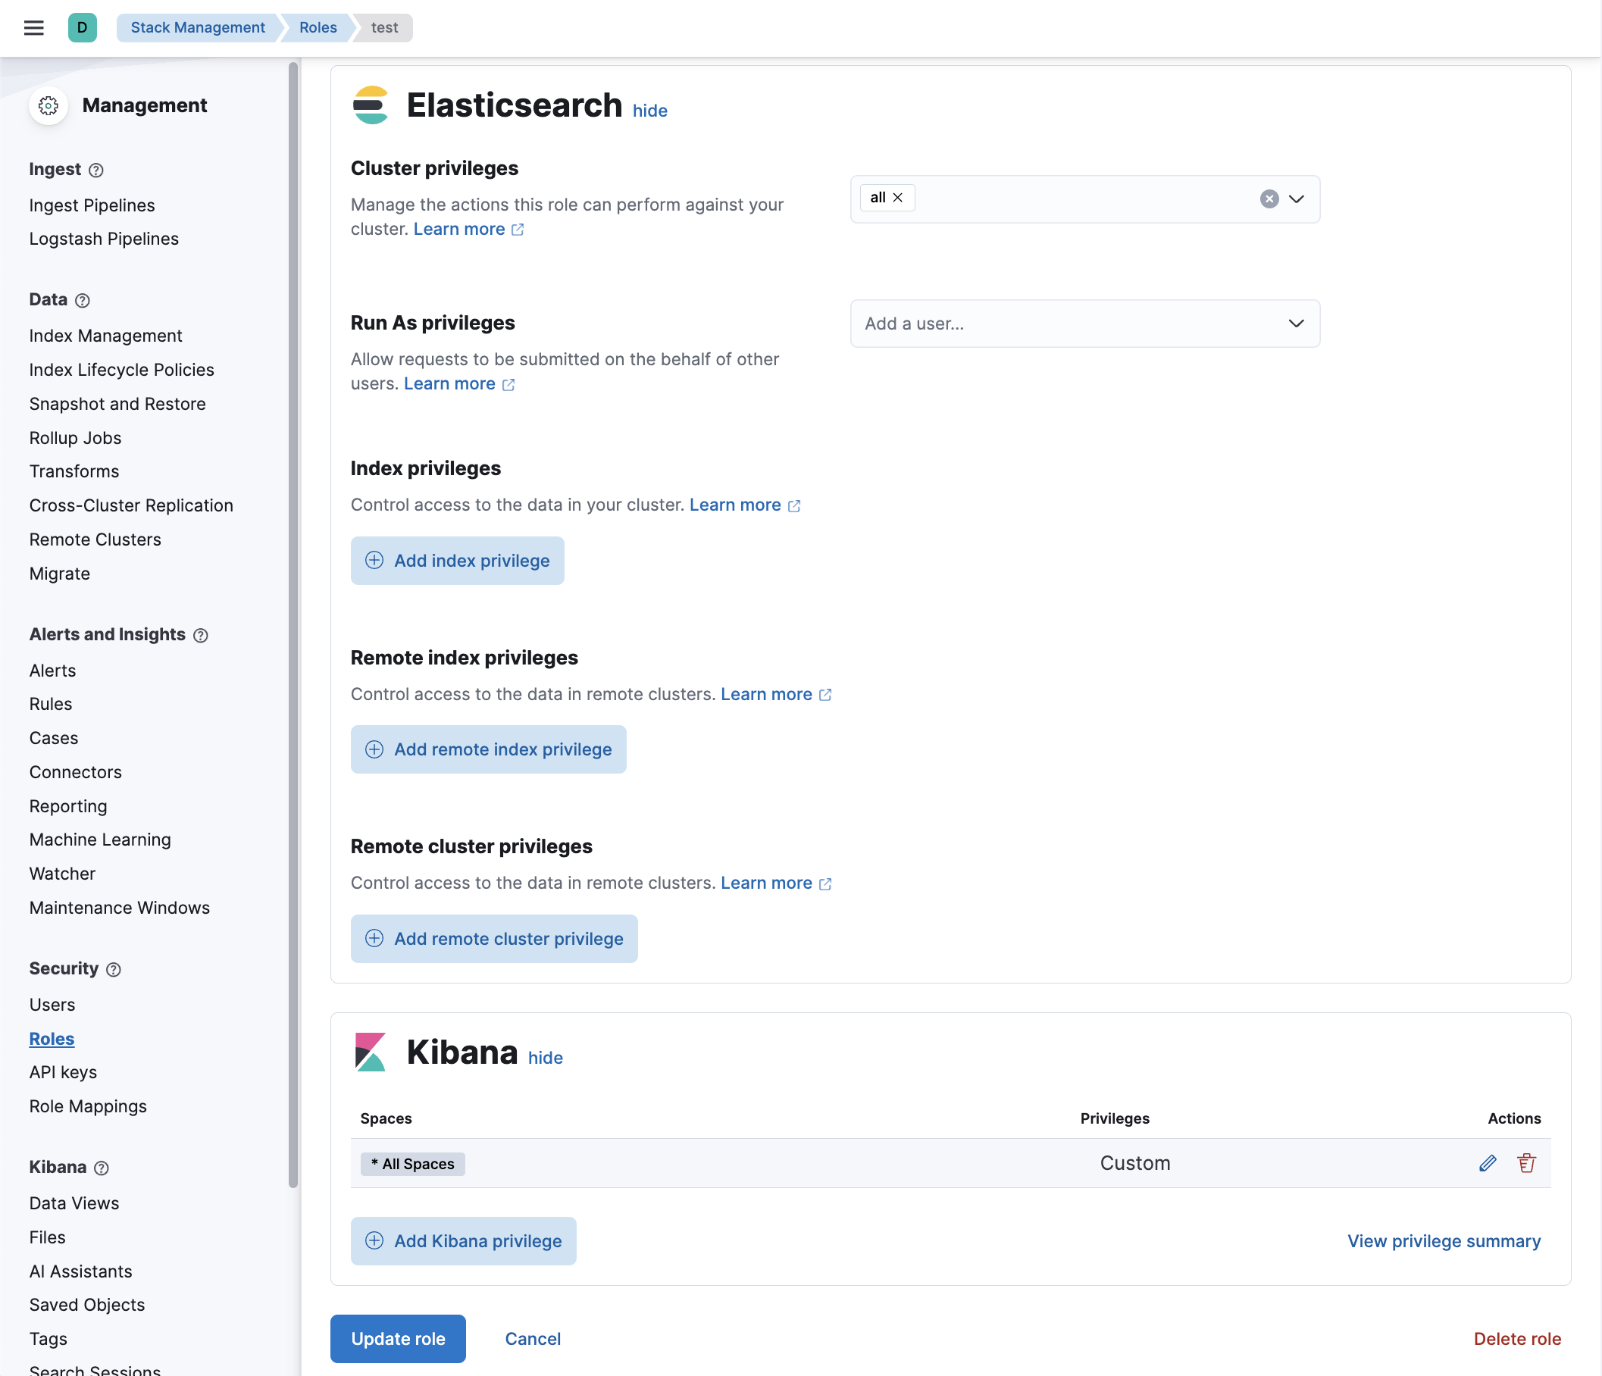Add an index privilege
Image resolution: width=1602 pixels, height=1376 pixels.
click(457, 561)
